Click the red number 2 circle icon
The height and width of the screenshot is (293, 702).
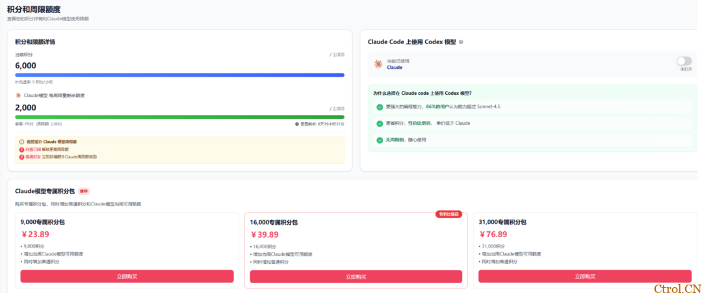point(21,157)
